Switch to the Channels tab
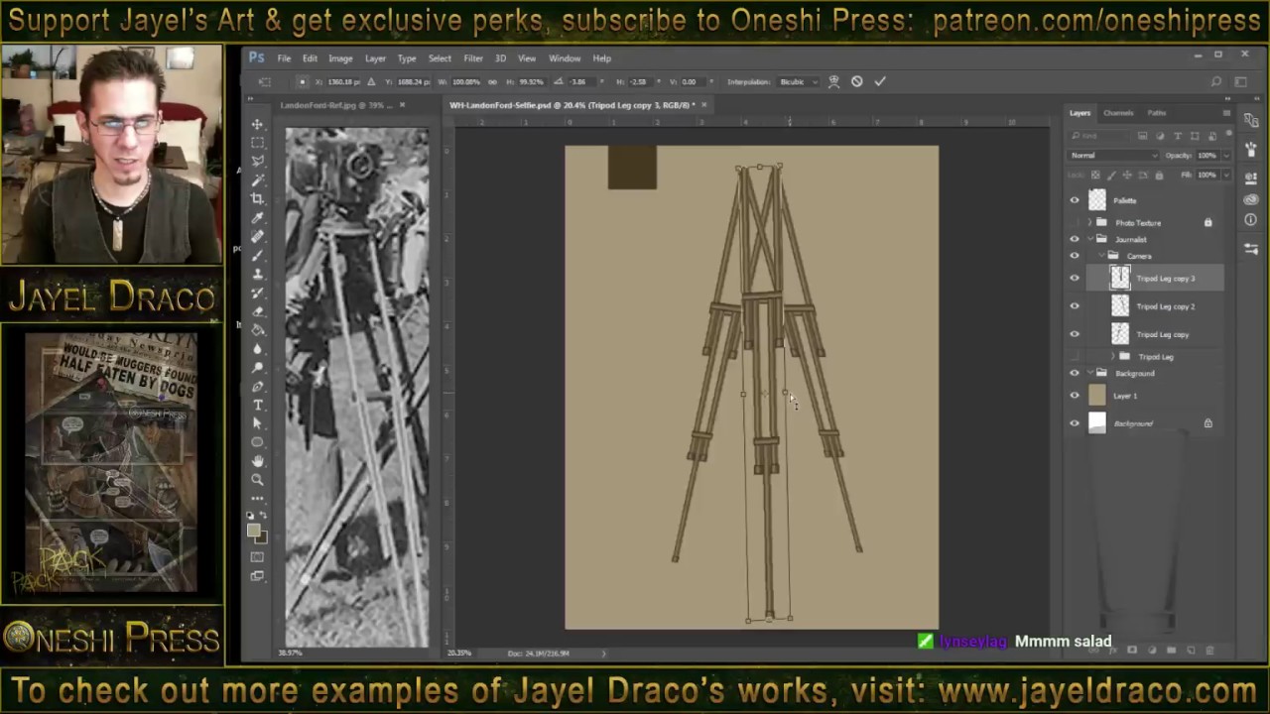This screenshot has height=714, width=1270. pos(1118,113)
